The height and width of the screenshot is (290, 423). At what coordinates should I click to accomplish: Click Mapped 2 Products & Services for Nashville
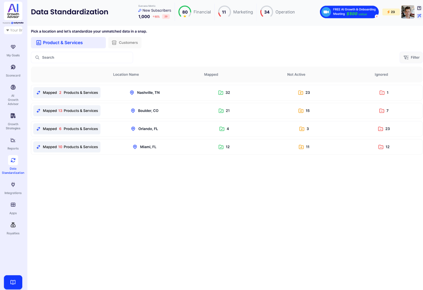pos(67,93)
